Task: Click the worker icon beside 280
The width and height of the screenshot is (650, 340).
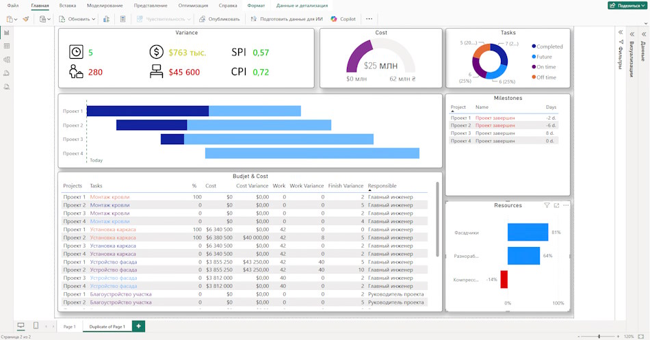Action: coord(76,71)
